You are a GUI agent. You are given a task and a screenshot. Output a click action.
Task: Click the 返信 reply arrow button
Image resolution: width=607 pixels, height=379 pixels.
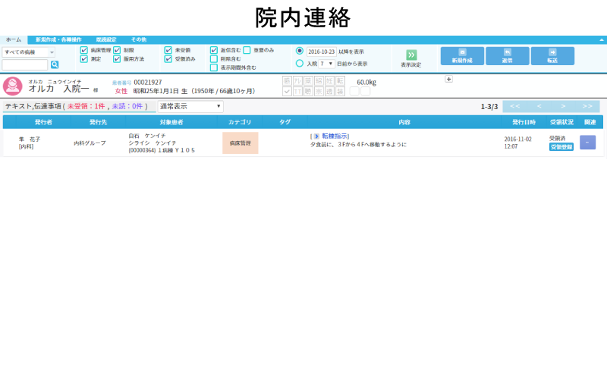[507, 55]
